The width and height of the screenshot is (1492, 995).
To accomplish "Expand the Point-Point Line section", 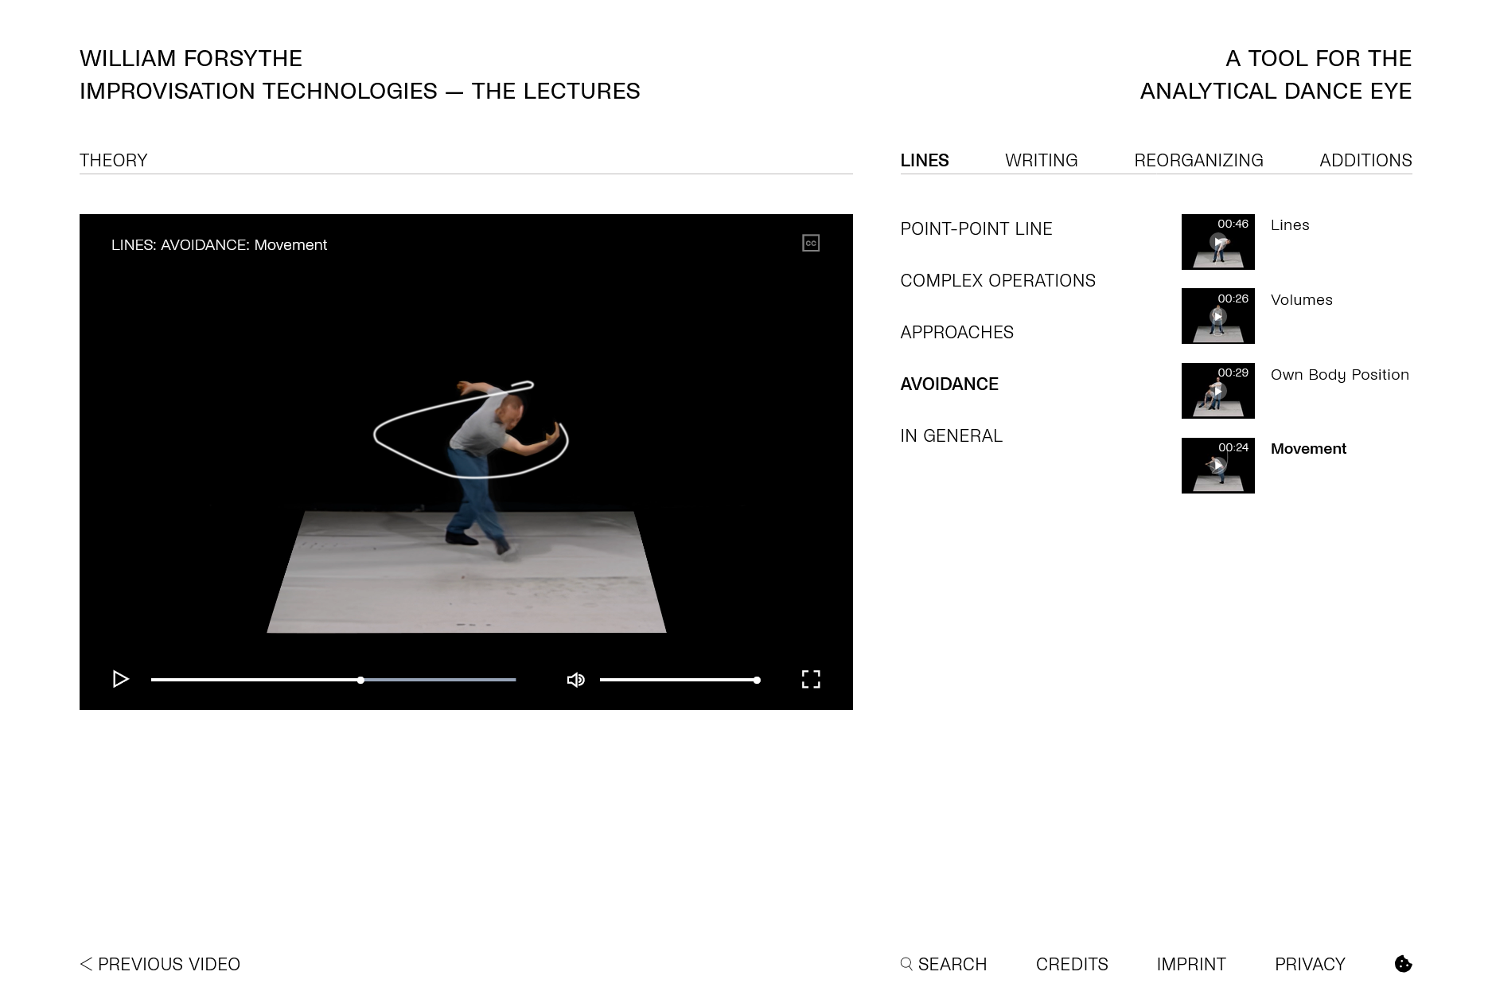I will click(x=976, y=229).
